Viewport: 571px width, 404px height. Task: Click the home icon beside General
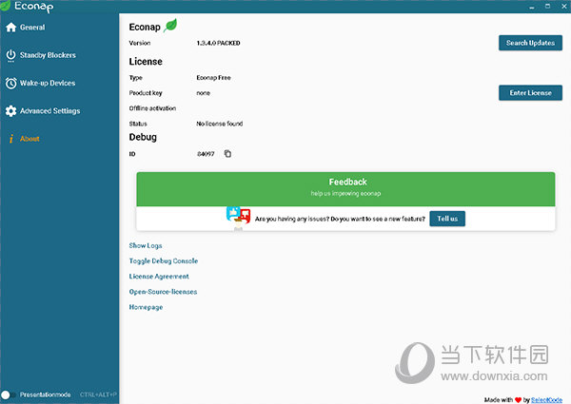10,28
